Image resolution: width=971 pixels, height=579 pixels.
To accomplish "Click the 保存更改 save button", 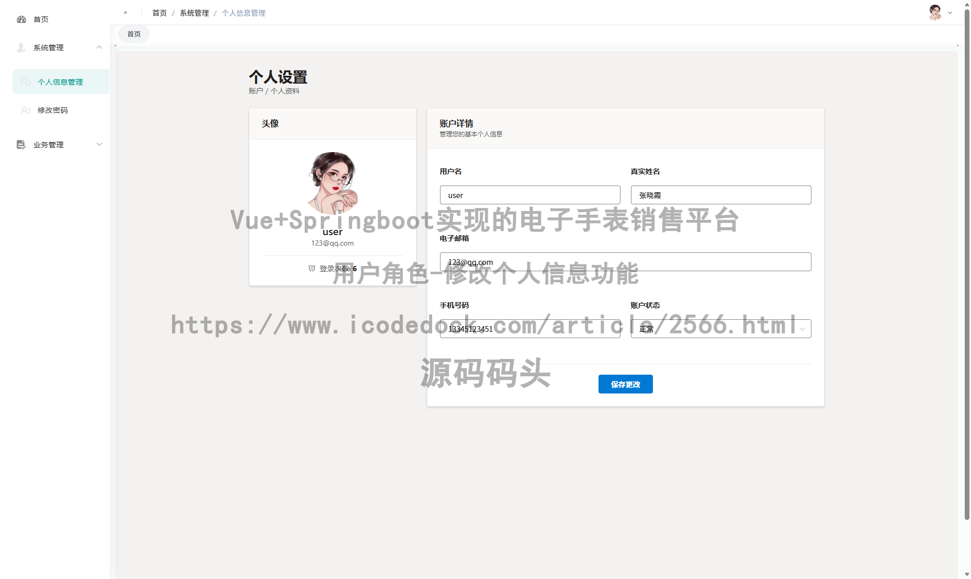I will tap(625, 384).
